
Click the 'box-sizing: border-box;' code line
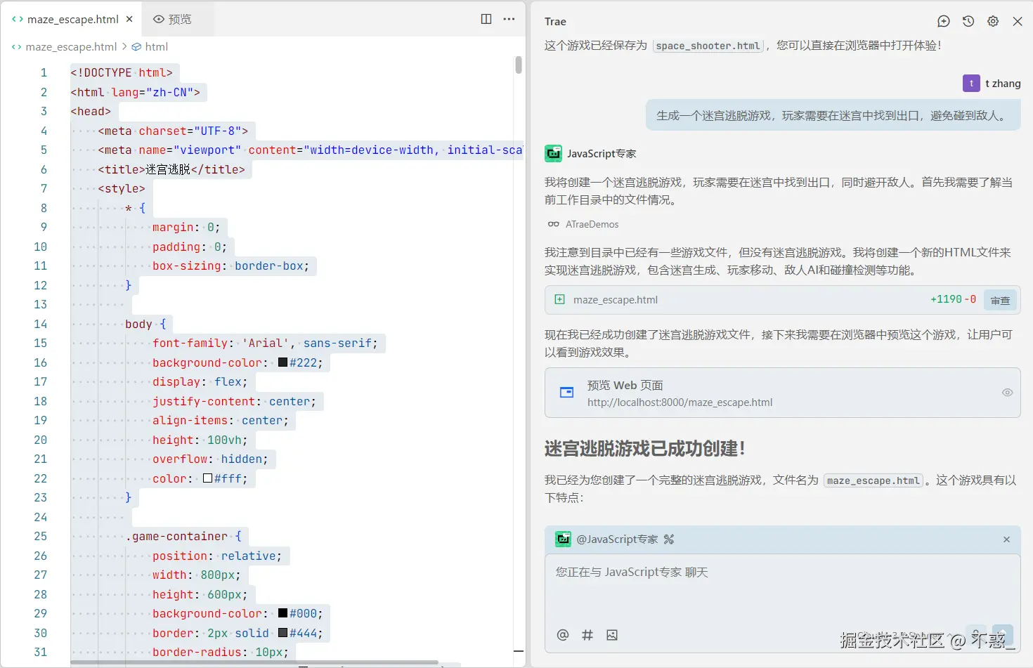tap(230, 266)
